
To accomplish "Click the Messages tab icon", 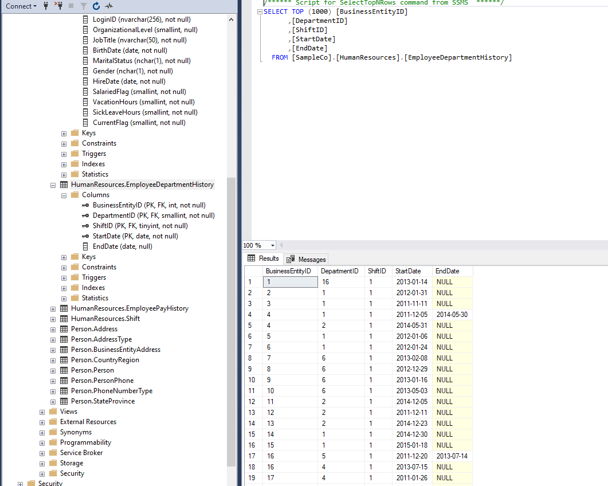I will [291, 260].
